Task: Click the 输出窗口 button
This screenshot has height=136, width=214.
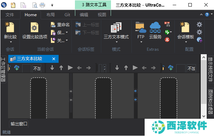Action: (19, 124)
